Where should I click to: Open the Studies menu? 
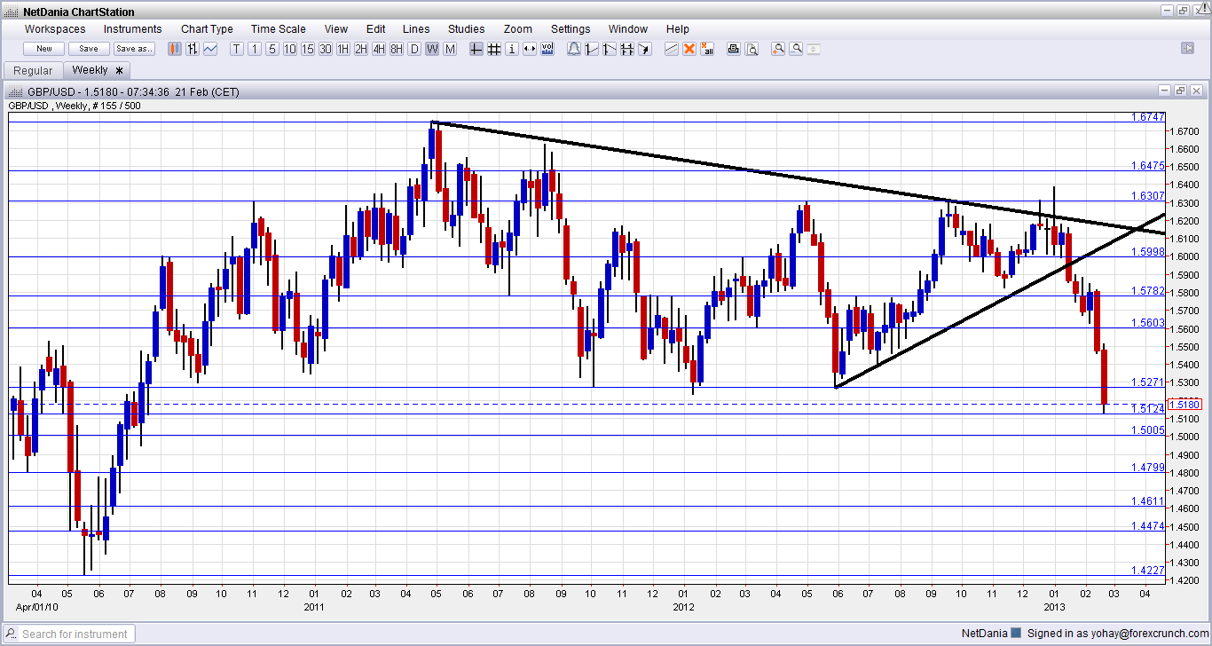click(467, 29)
